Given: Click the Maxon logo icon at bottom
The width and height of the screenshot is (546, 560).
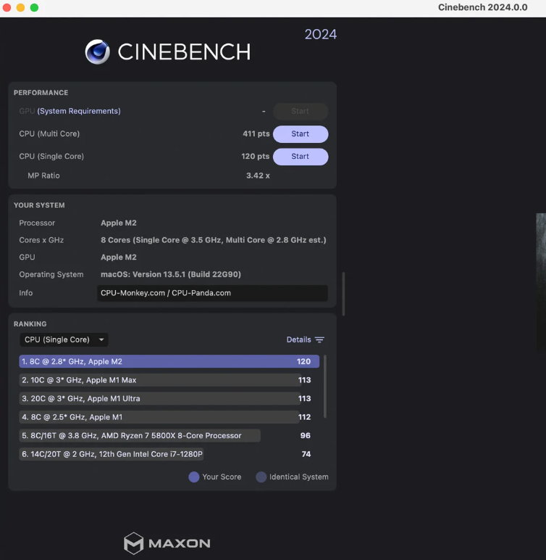Looking at the screenshot, I should click(133, 543).
